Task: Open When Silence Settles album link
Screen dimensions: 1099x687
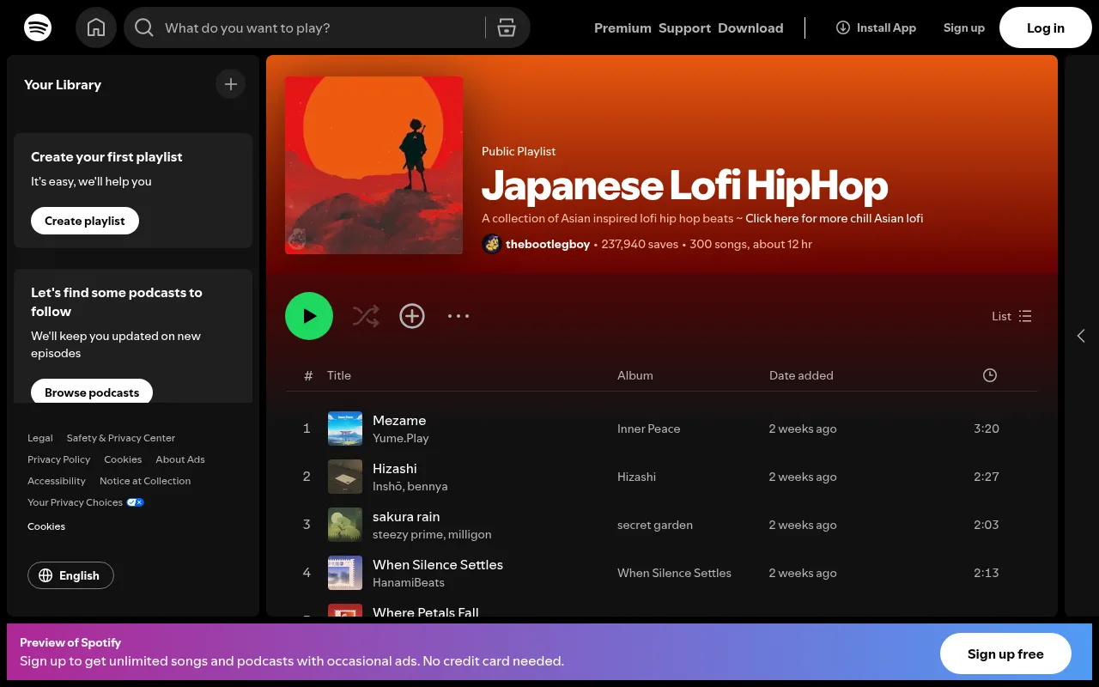Action: (674, 573)
